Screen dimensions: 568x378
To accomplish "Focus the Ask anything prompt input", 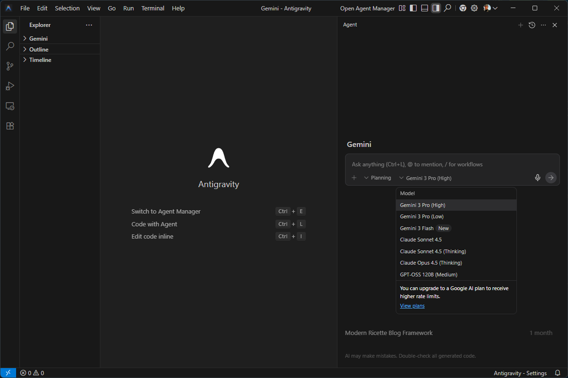I will point(452,164).
